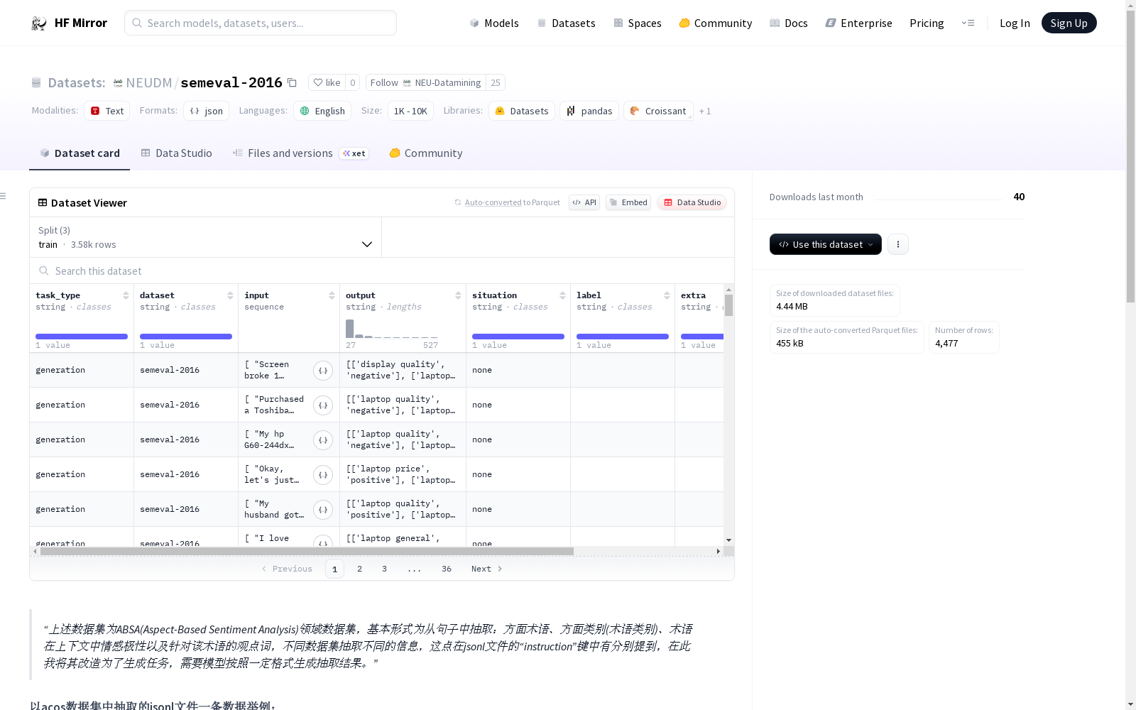Open Models in top navigation
The width and height of the screenshot is (1136, 710).
[494, 23]
